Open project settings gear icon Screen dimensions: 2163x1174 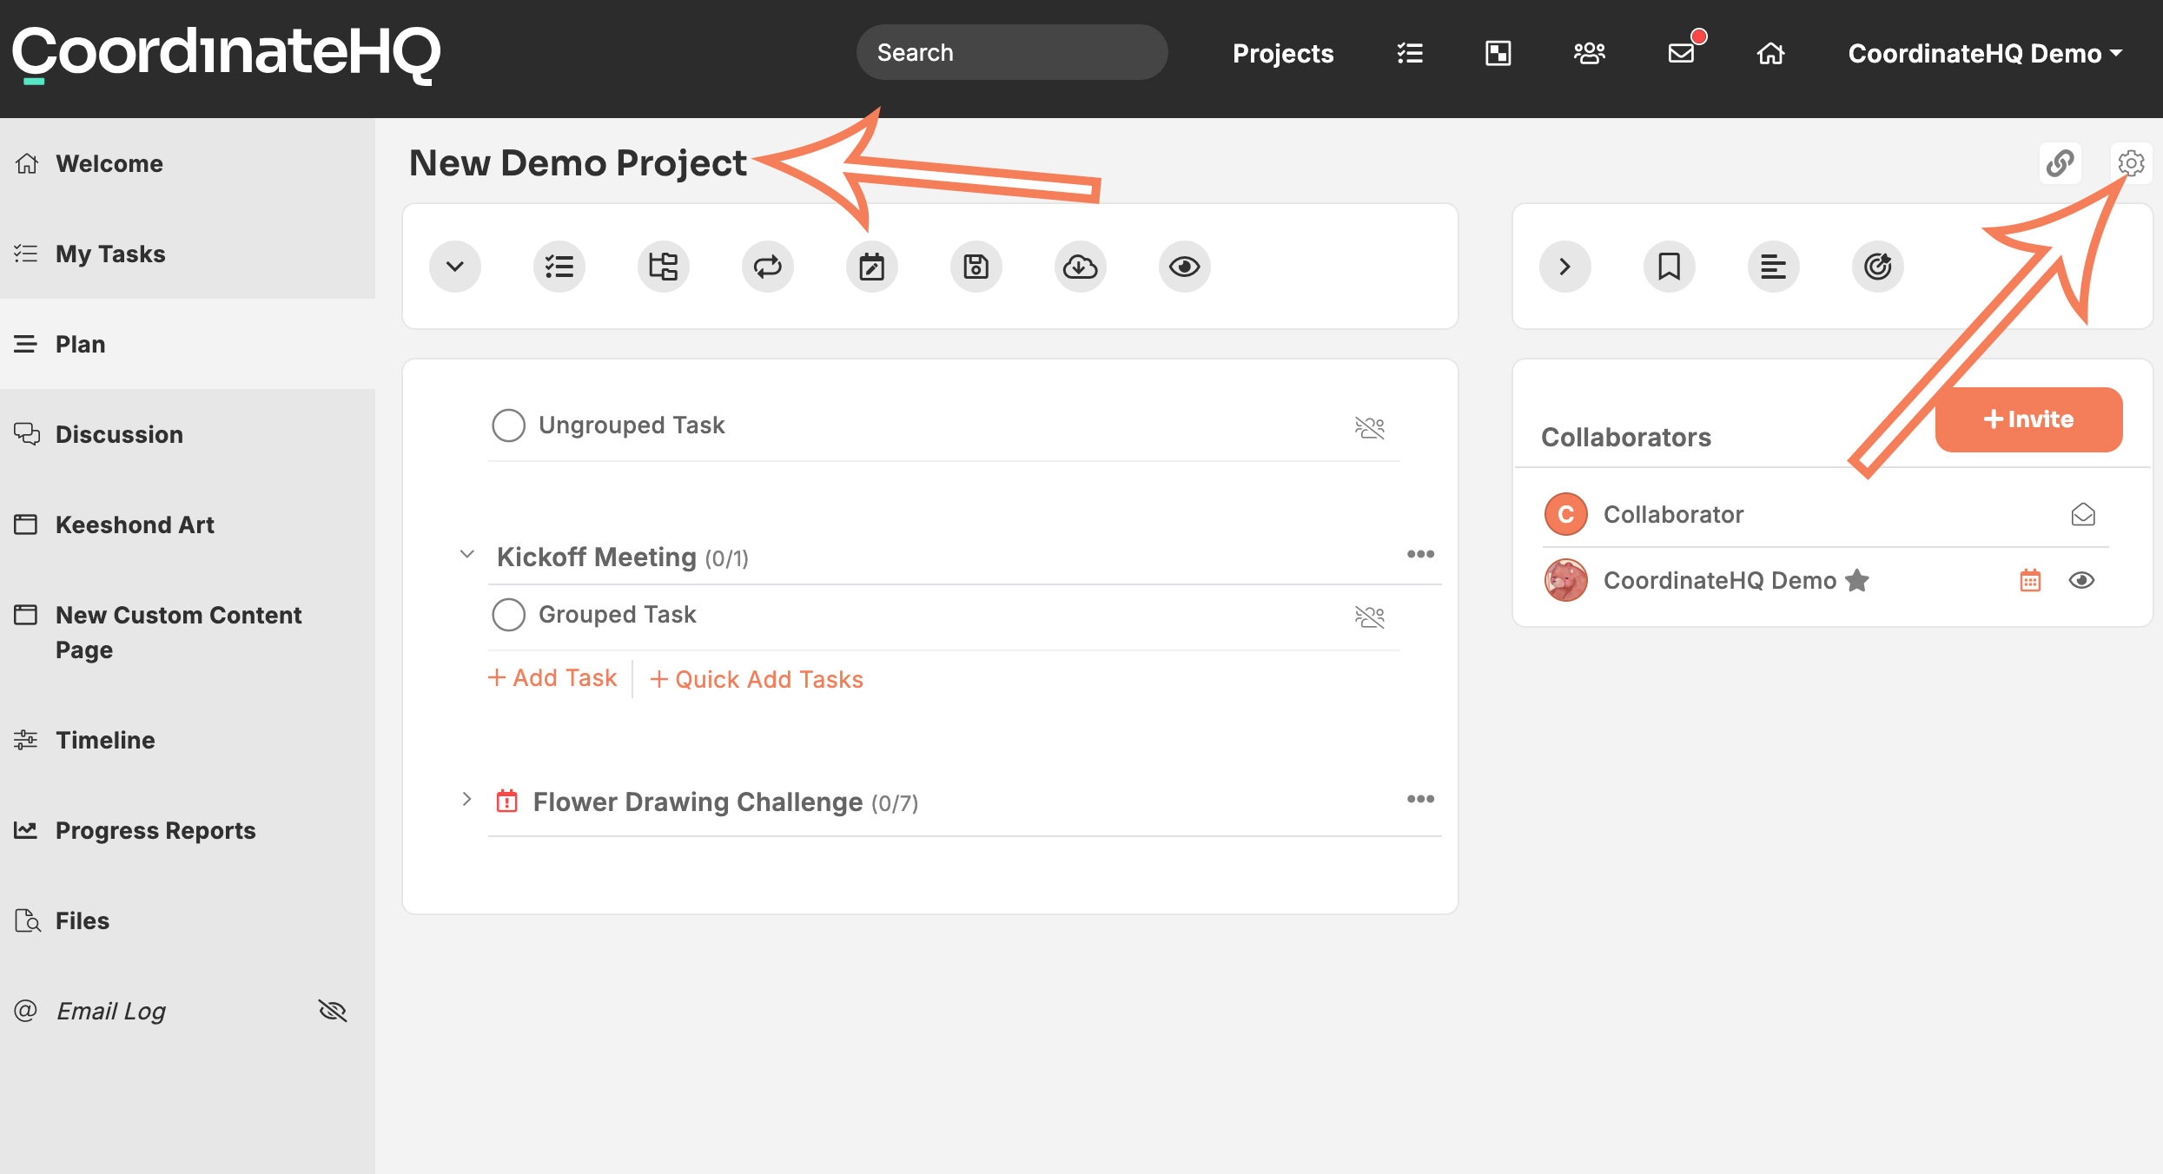coord(2131,163)
